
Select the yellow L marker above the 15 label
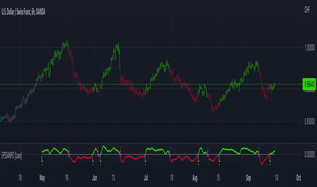(219, 158)
